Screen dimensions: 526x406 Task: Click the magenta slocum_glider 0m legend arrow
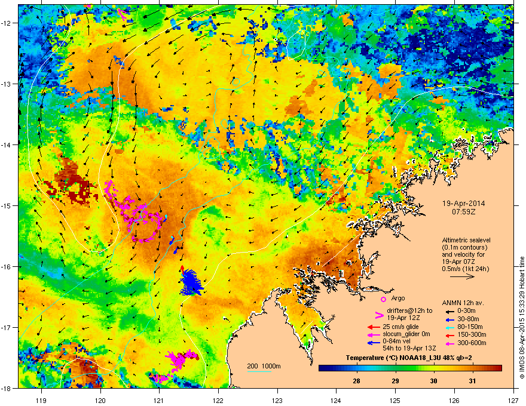point(374,334)
